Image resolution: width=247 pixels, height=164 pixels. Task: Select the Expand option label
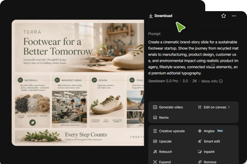click(165, 162)
